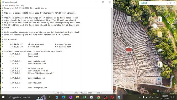Click the ENG language indicator

point(157,97)
